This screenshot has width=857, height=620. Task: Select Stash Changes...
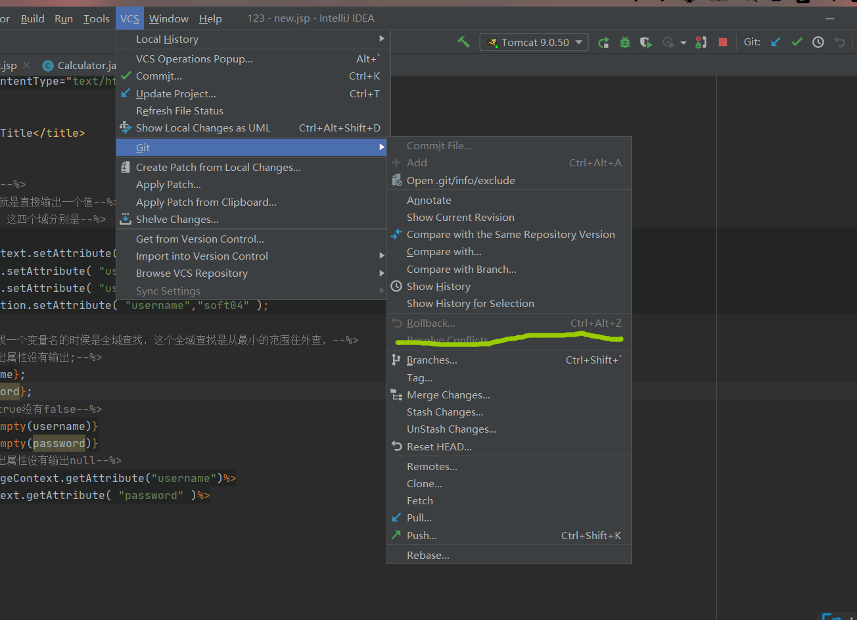click(x=509, y=412)
